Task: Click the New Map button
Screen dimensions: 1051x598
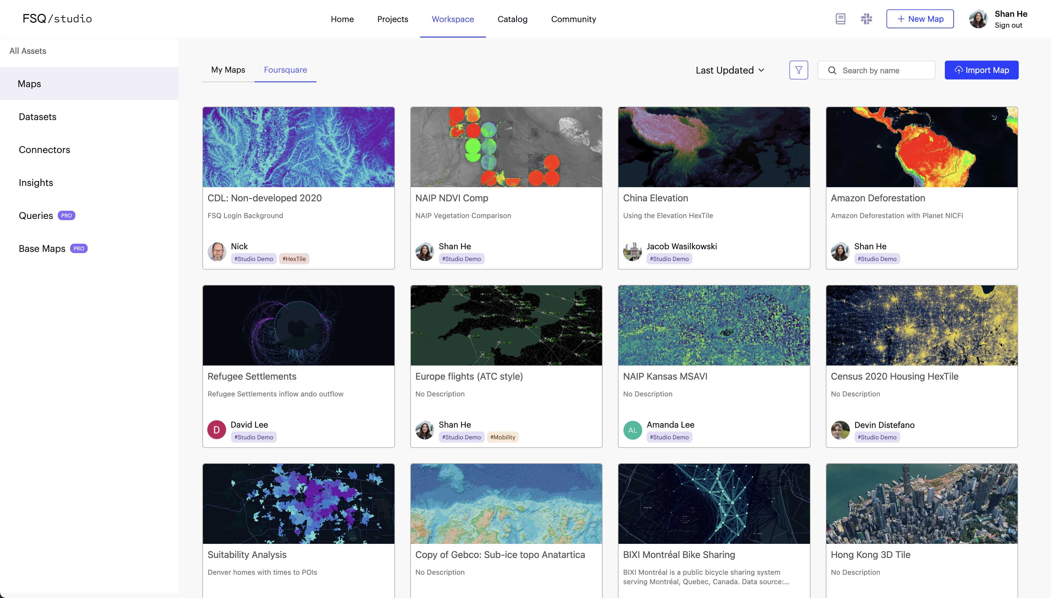Action: [920, 19]
